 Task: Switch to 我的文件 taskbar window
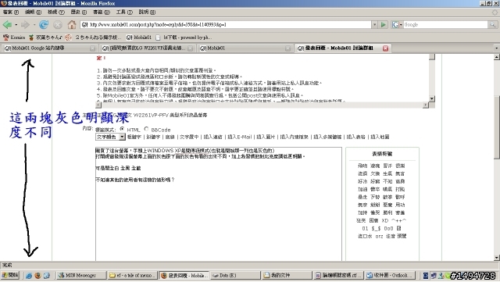click(x=287, y=275)
